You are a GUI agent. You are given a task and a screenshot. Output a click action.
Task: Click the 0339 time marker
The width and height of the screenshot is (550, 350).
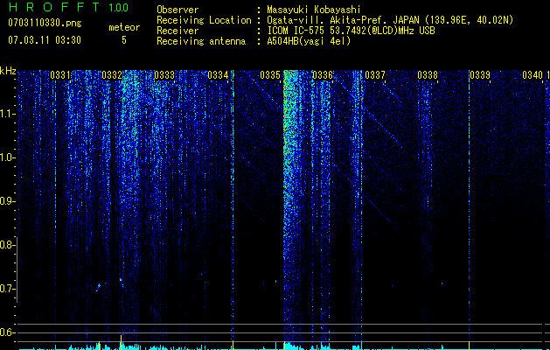tap(480, 75)
